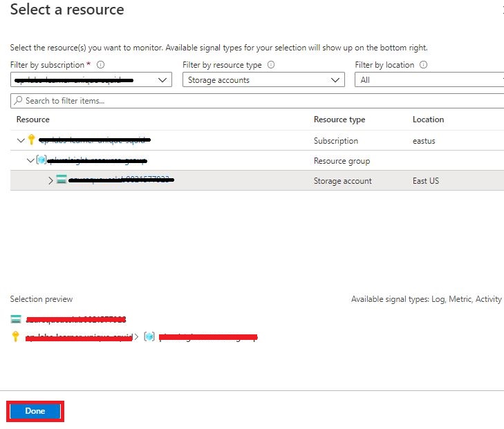504x429 pixels.
Task: Click the subscription key icon in resource tree
Action: 31,140
